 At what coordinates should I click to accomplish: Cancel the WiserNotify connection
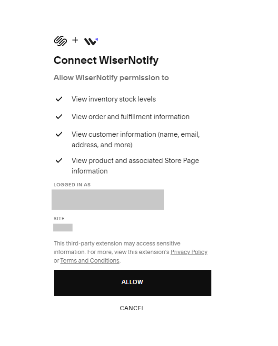(x=132, y=308)
